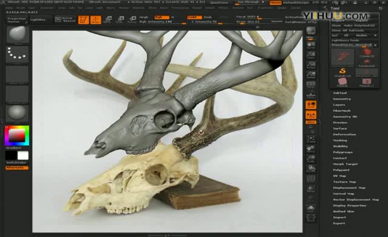Open the Projection Master
388x237 pixels.
pos(17,20)
